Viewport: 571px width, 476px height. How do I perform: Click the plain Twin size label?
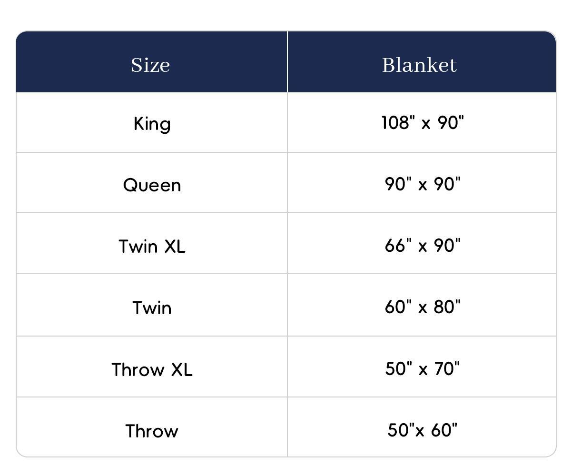pos(152,307)
